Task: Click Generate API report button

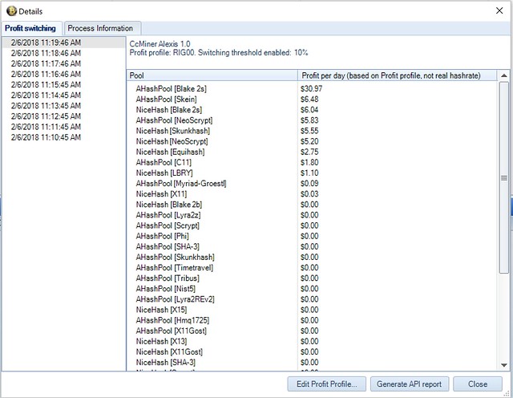Action: [410, 384]
